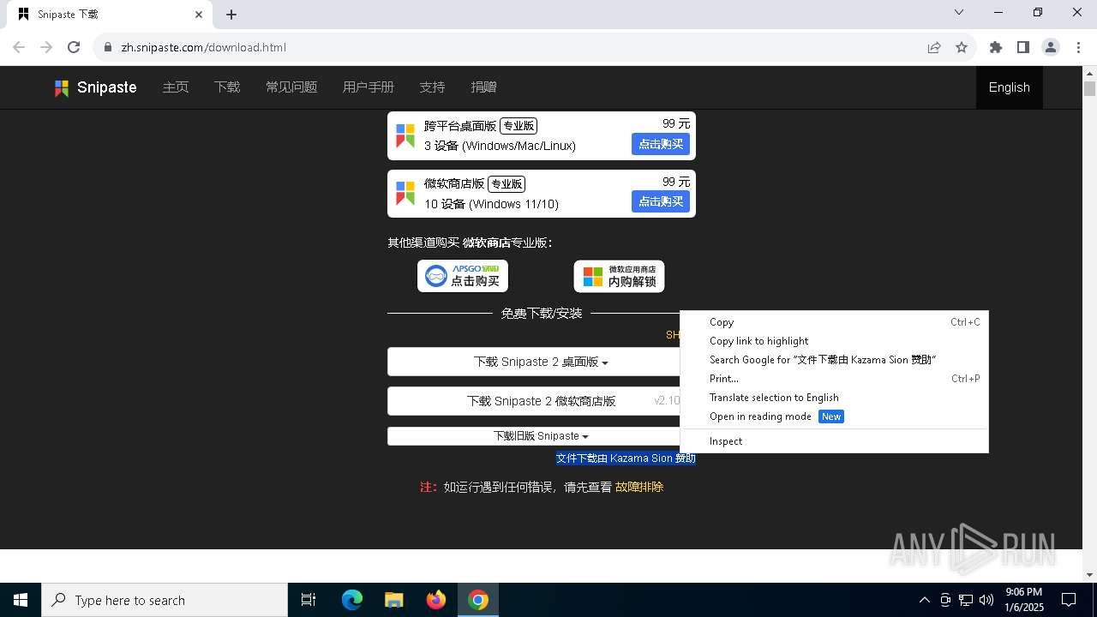Choose Translate selection to English

tap(834, 398)
